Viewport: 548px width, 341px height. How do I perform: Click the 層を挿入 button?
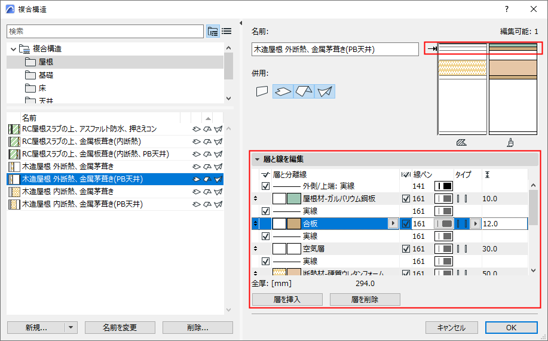click(287, 299)
